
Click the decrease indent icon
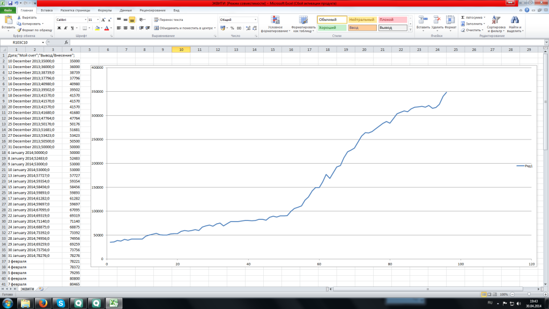coord(142,28)
